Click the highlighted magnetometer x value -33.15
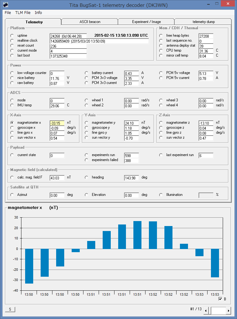Viewport: 237px width, 319px height. [x=57, y=123]
